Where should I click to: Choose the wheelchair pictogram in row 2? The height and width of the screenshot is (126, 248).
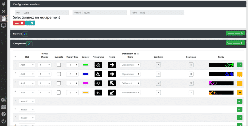tap(98, 74)
